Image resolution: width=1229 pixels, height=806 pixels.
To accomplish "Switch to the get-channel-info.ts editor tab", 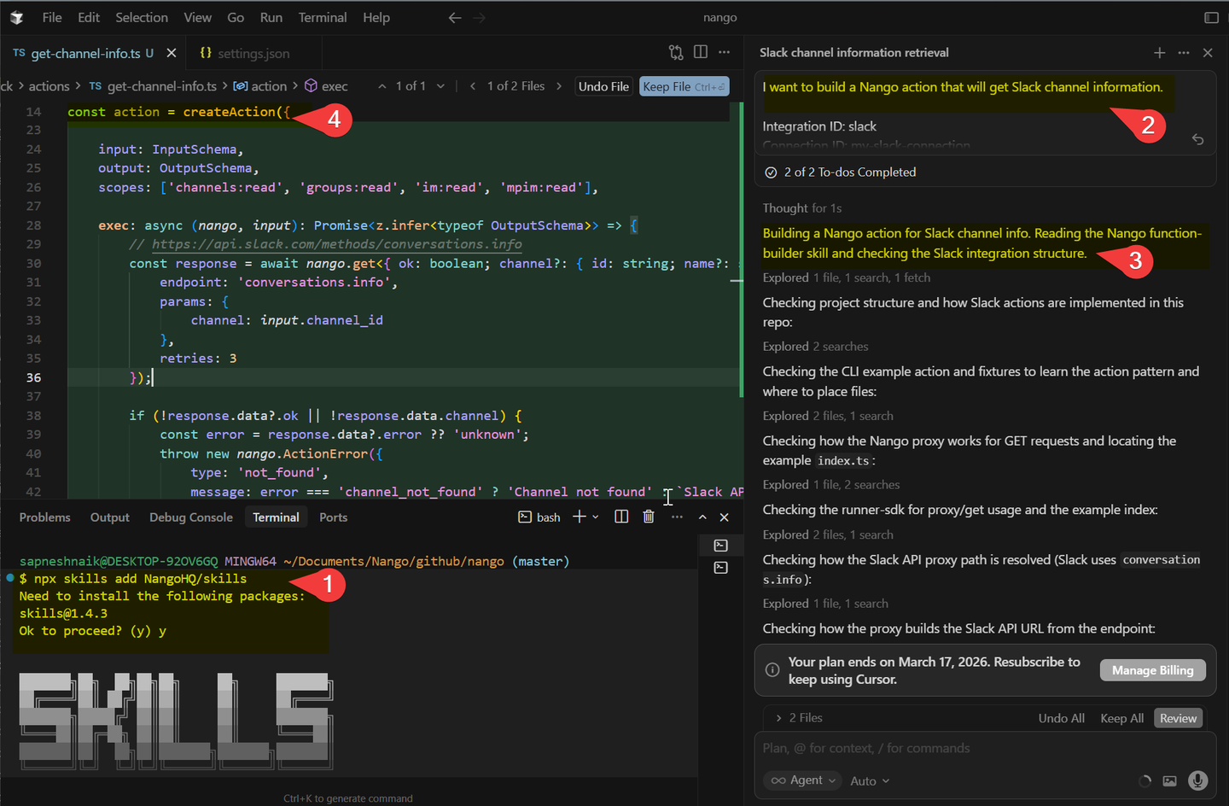I will click(x=84, y=53).
